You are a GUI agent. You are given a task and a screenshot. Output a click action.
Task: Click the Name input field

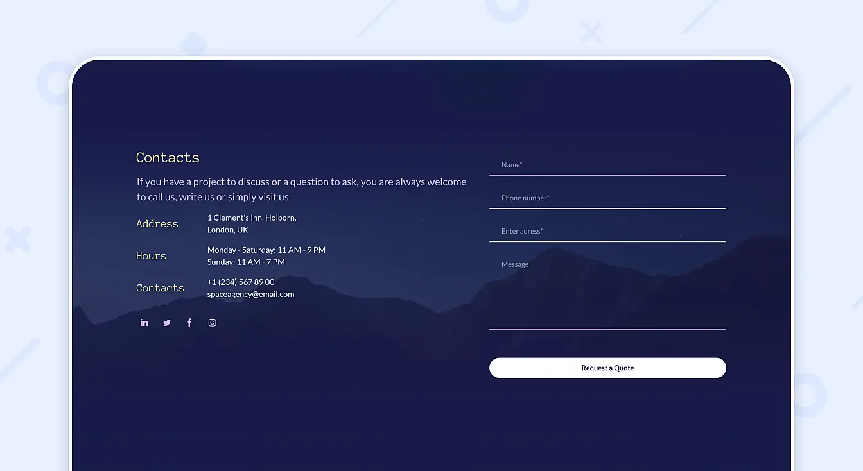tap(607, 166)
